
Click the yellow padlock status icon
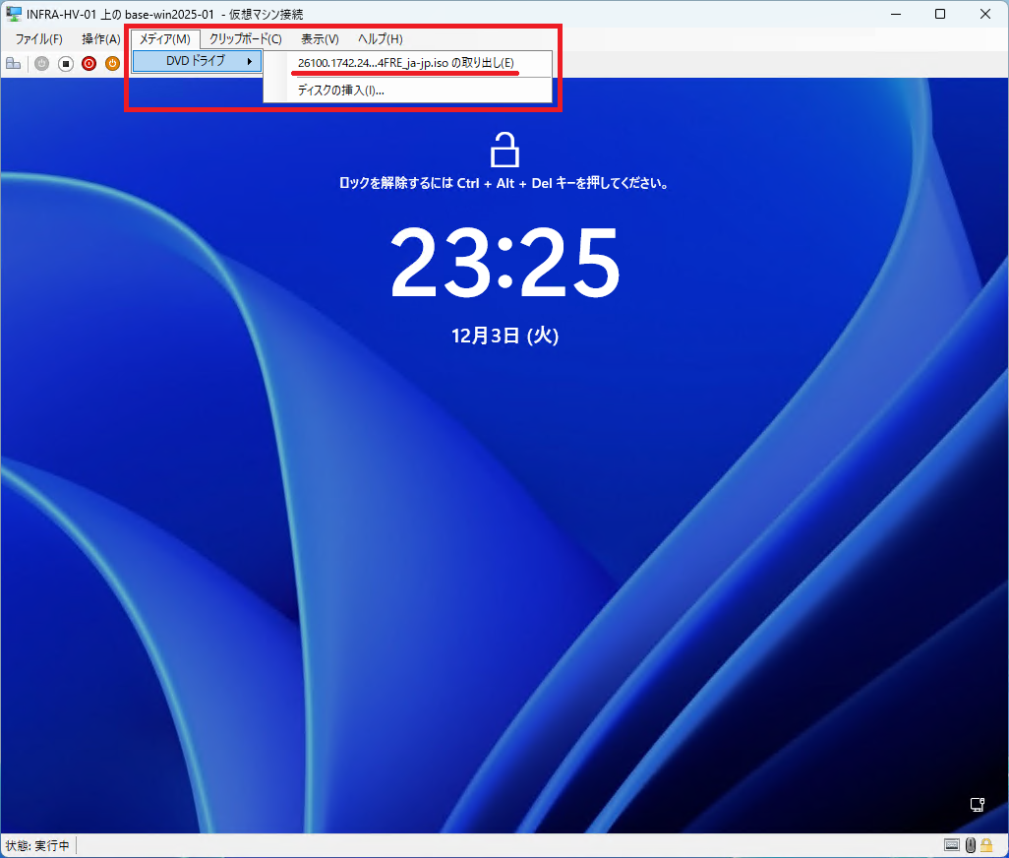click(x=985, y=844)
